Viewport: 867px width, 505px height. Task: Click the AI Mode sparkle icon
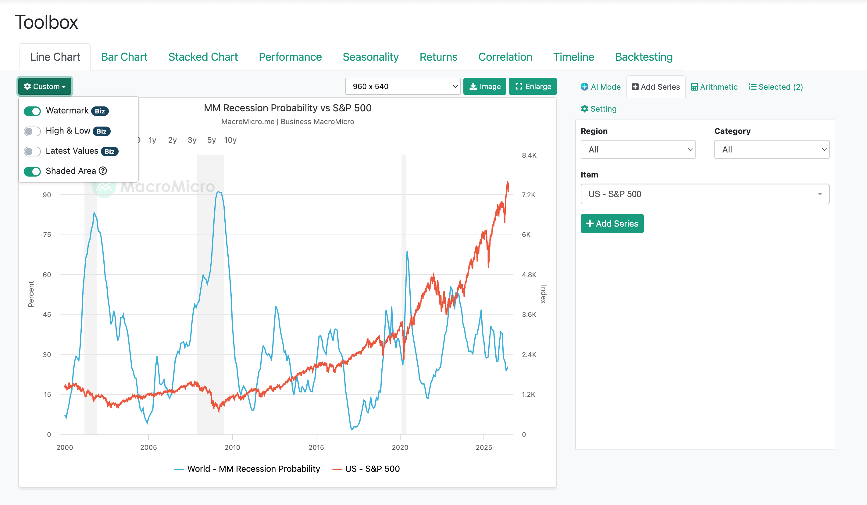tap(584, 87)
